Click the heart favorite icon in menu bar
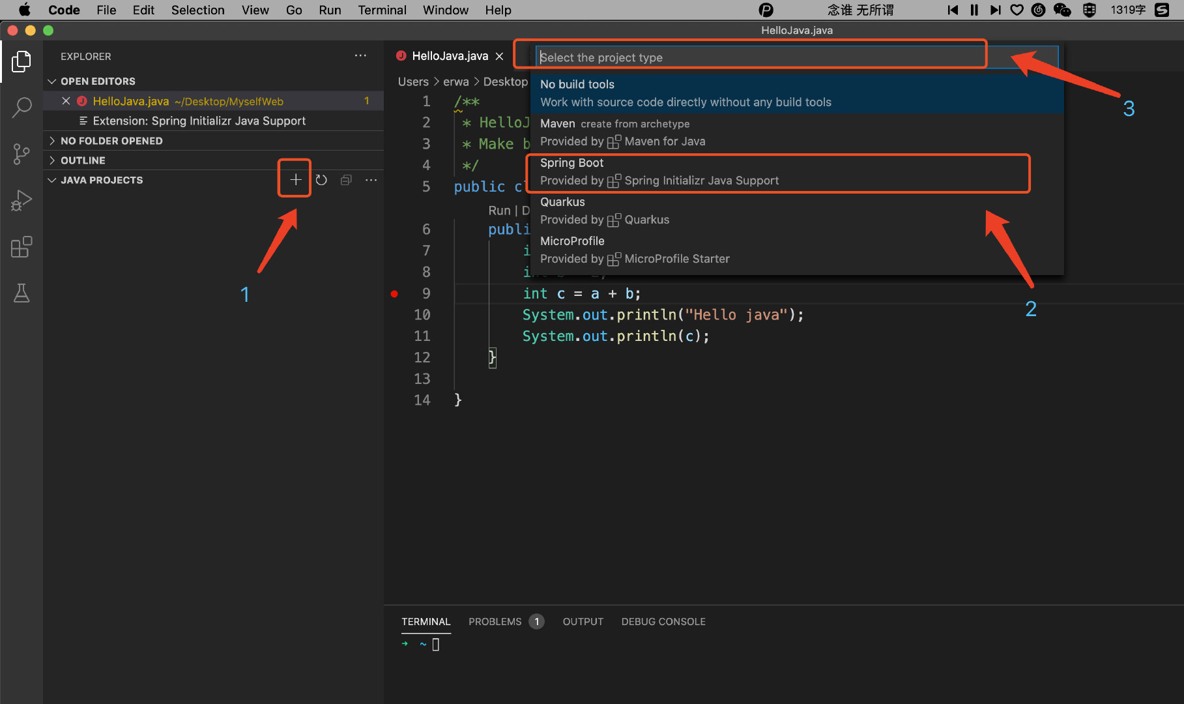The width and height of the screenshot is (1184, 704). [1017, 10]
